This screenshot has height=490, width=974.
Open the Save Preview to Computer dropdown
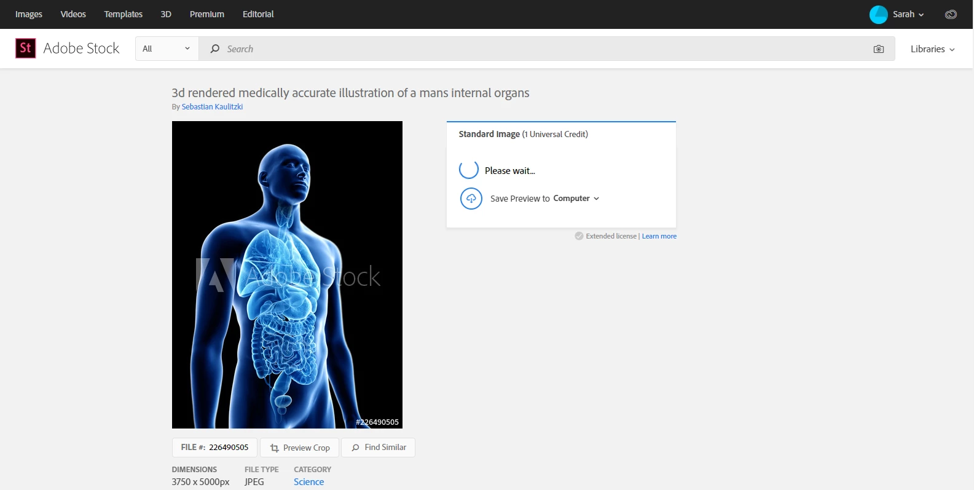(576, 199)
